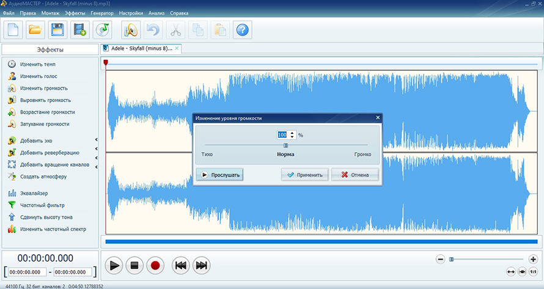Click the volume percentage input field
The image size is (544, 289).
pos(282,135)
